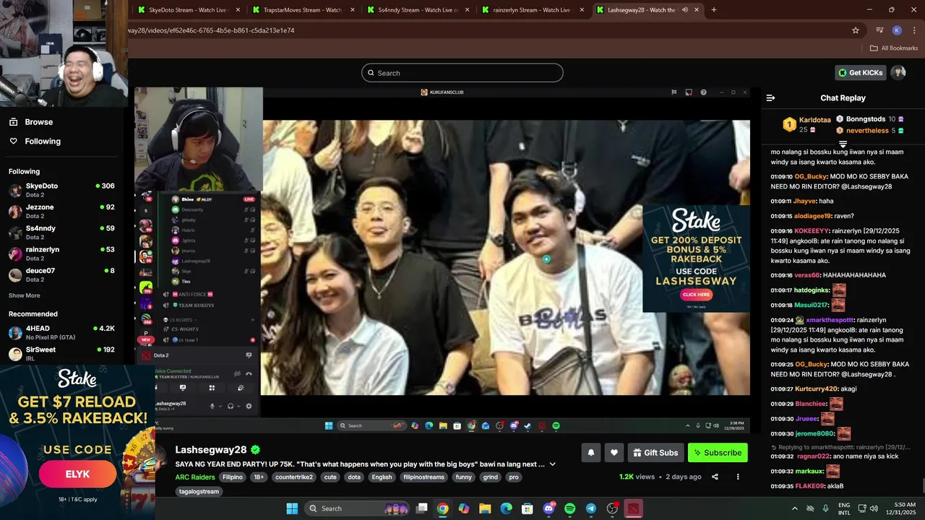The image size is (925, 520).
Task: Expand Show More followed channels
Action: tap(25, 295)
